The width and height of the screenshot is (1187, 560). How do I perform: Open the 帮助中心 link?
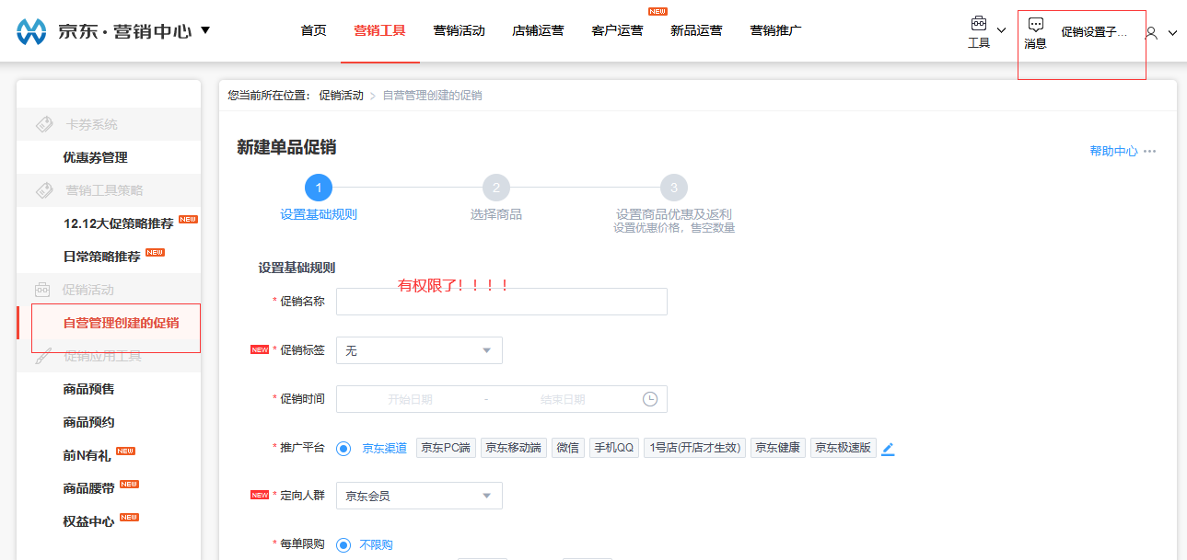(1113, 152)
